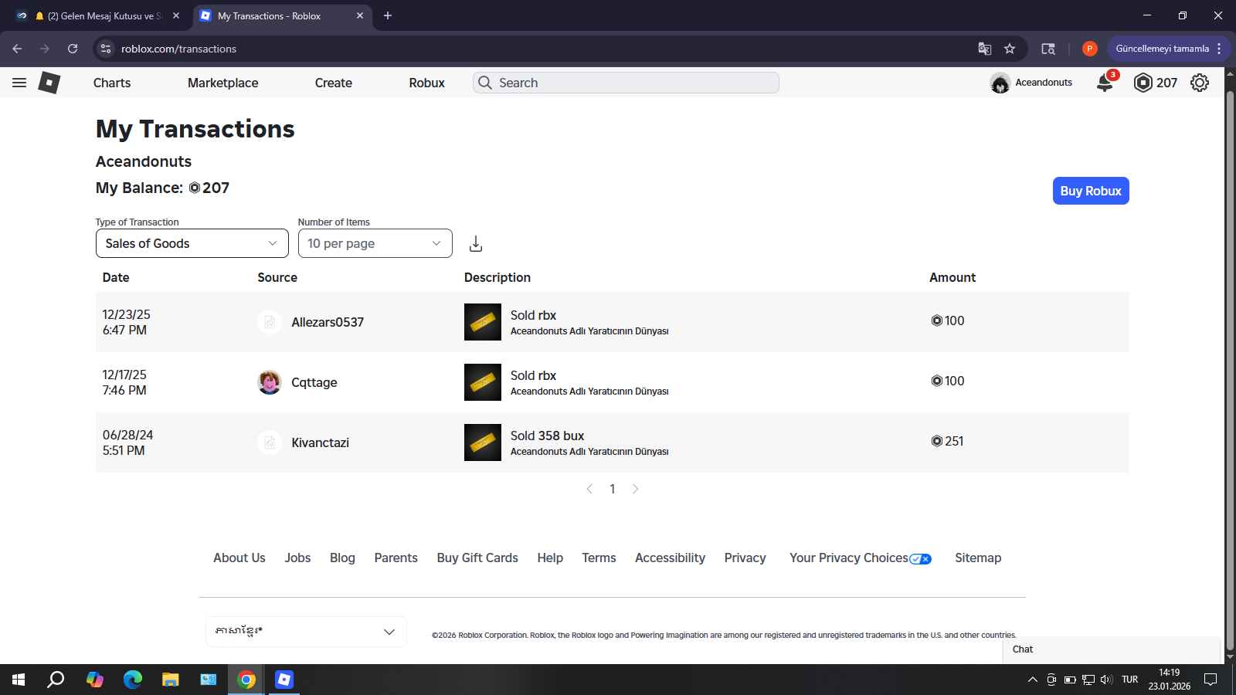The width and height of the screenshot is (1236, 695).
Task: Open a new browser tab
Action: (x=388, y=15)
